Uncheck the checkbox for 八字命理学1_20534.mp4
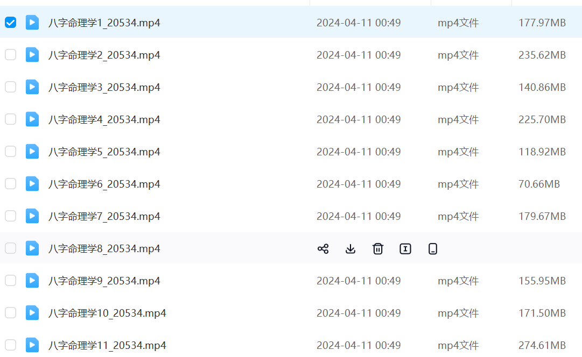The width and height of the screenshot is (582, 357). pos(10,23)
